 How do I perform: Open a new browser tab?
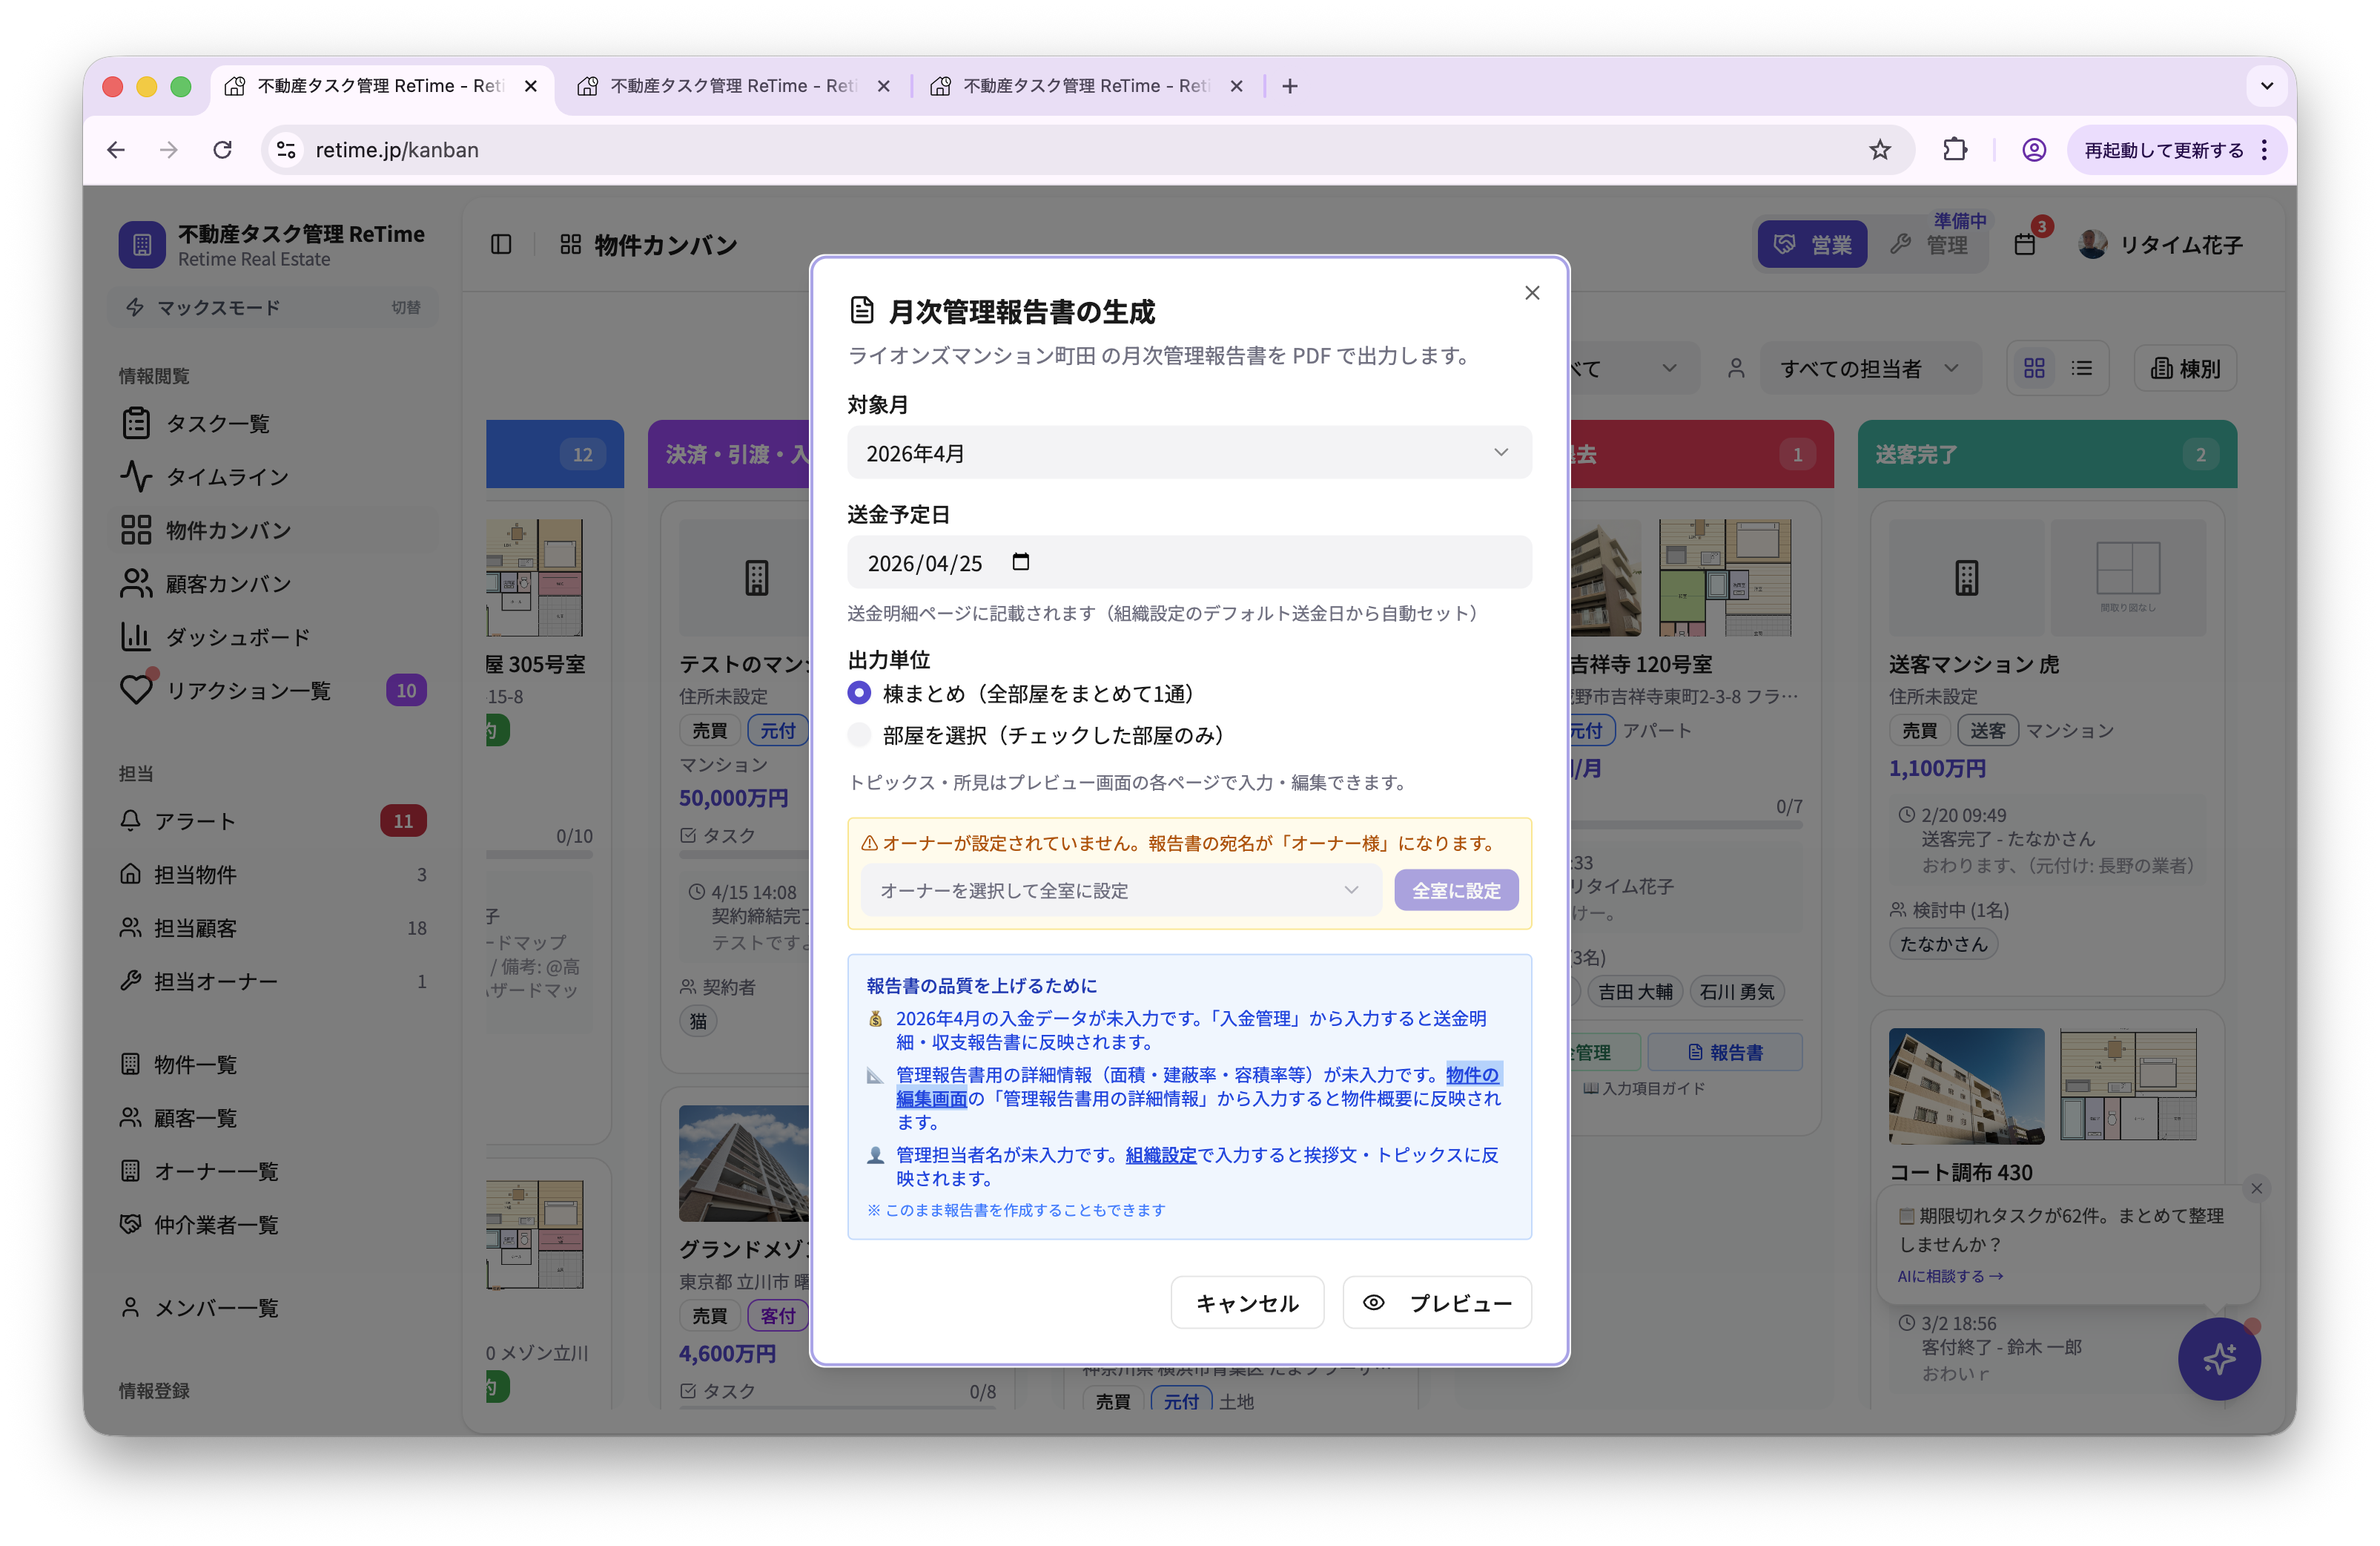coord(1289,86)
